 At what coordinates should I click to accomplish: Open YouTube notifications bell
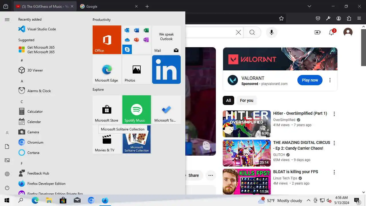coord(332,32)
